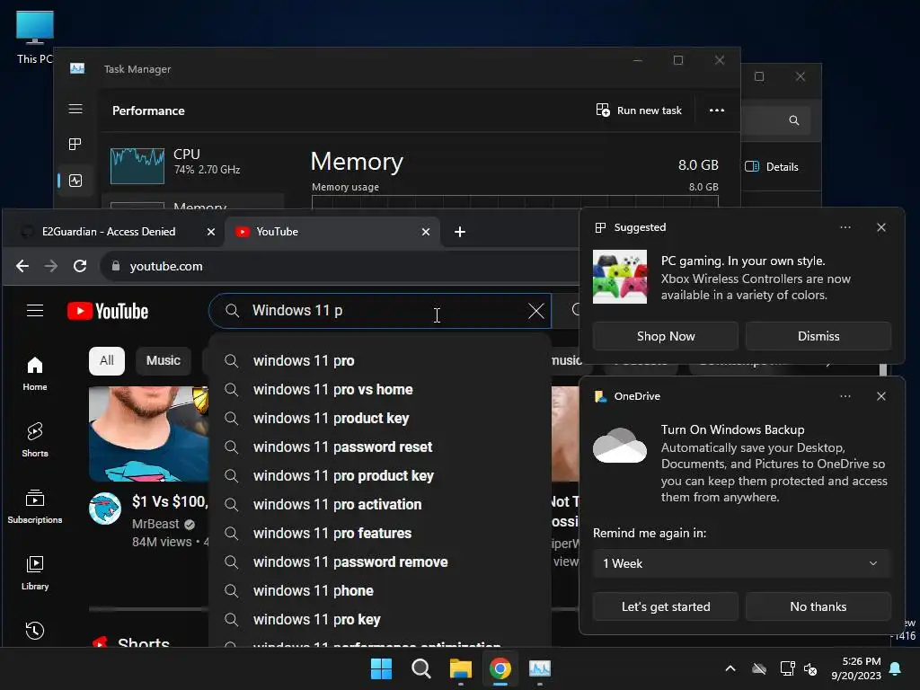
Task: Open the three-dot more options in Task Manager
Action: [x=716, y=111]
